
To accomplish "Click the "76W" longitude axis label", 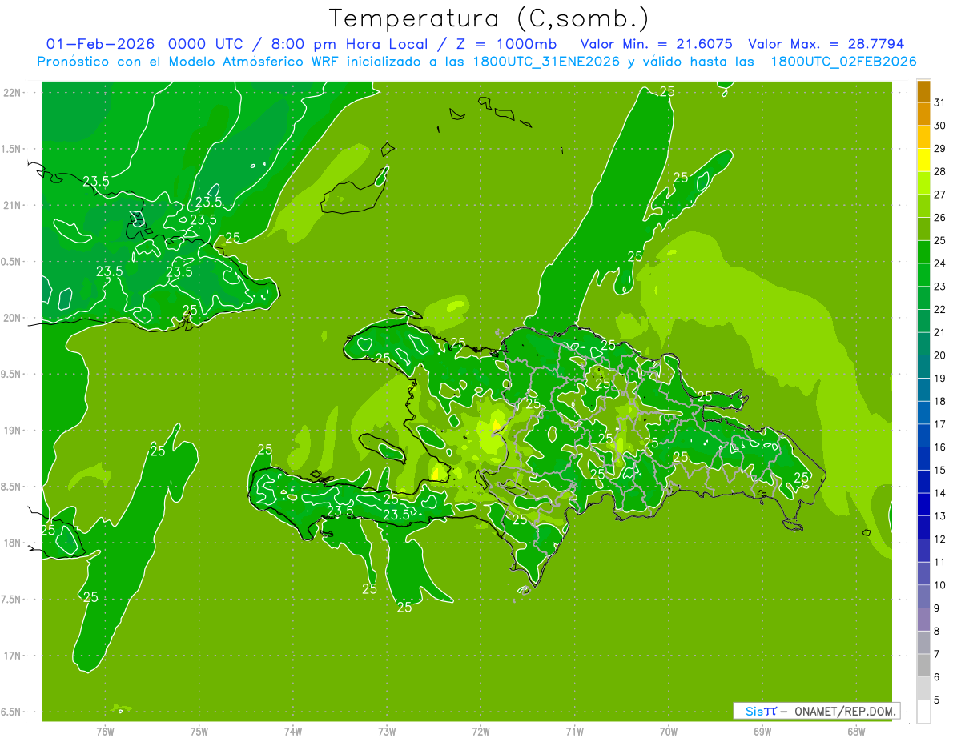I will point(105,732).
